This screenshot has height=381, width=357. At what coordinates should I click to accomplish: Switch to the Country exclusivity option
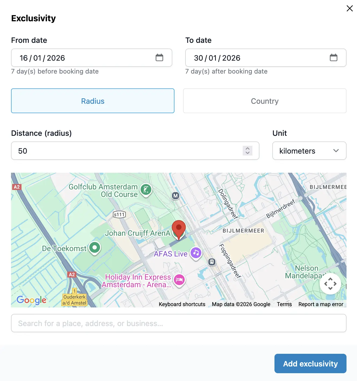coord(265,101)
